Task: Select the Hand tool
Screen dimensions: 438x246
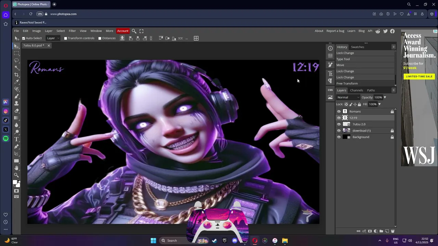Action: (x=16, y=168)
